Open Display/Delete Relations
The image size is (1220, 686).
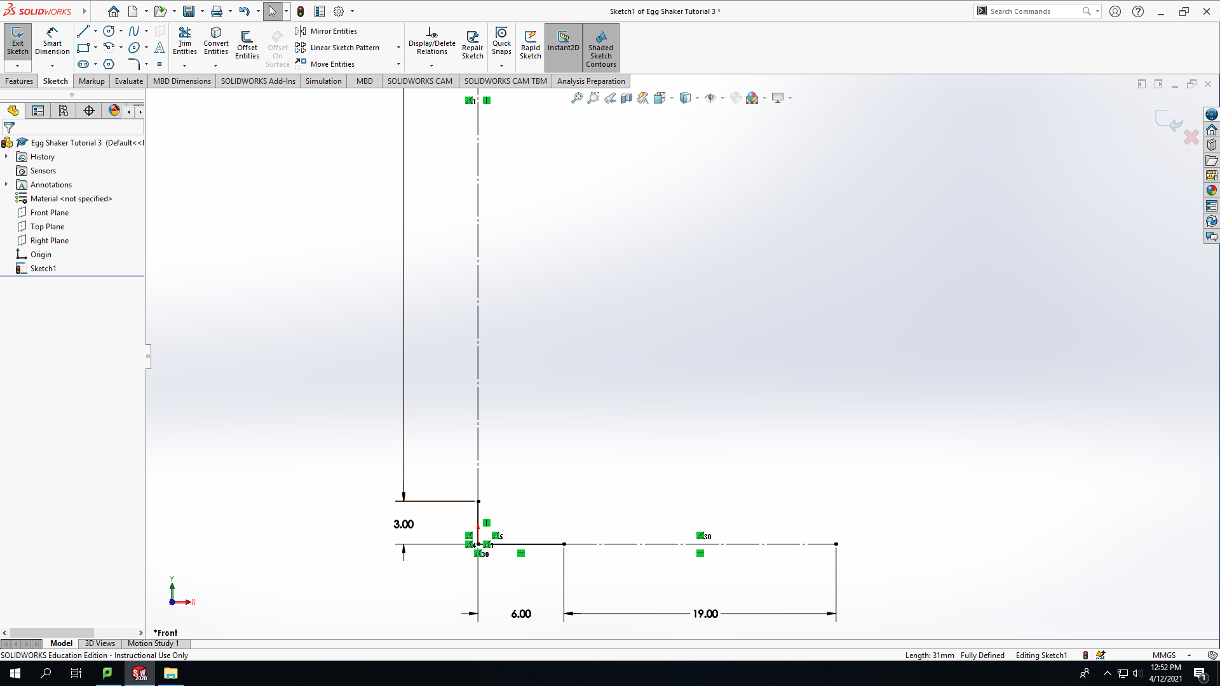pos(432,42)
